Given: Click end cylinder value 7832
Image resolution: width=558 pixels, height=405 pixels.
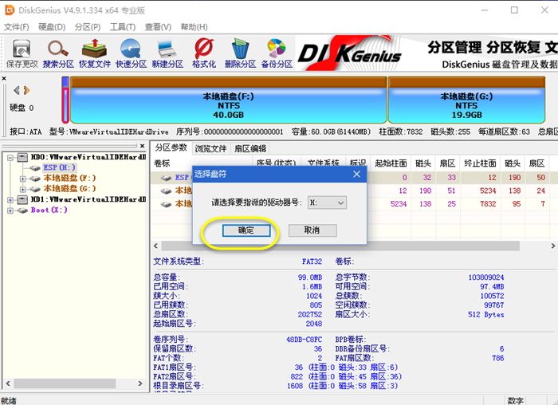Looking at the screenshot, I should pos(488,204).
